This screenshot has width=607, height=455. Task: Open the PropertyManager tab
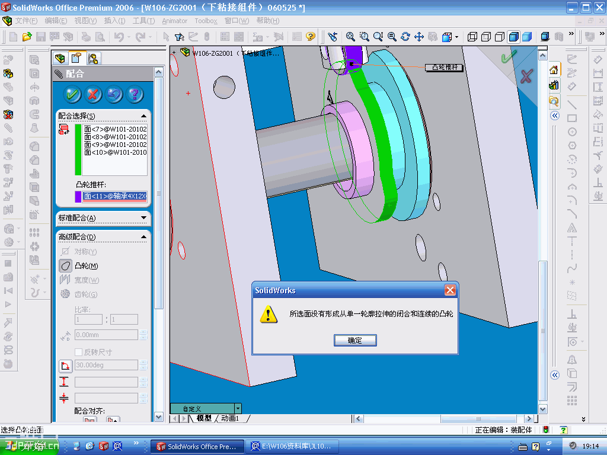tap(76, 58)
